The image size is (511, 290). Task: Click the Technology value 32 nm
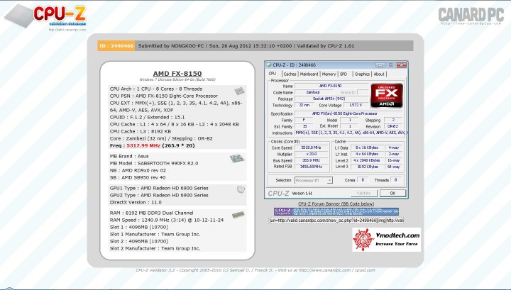tap(304, 105)
